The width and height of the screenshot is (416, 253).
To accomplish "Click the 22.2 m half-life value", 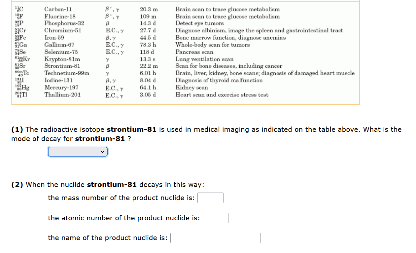I will coord(149,66).
